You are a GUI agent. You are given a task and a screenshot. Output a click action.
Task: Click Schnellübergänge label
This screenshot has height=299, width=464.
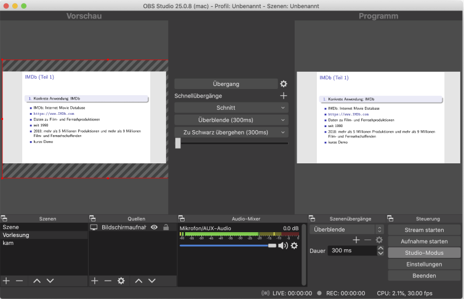[198, 96]
